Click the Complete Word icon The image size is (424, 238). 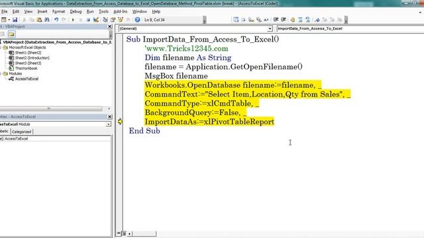point(266,20)
